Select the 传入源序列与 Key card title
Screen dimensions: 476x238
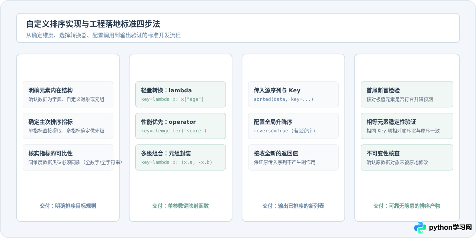(x=277, y=90)
